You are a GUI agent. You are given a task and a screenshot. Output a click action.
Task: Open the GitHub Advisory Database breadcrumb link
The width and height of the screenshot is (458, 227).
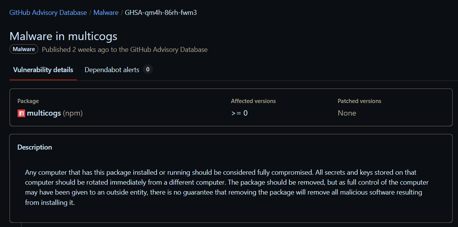[x=48, y=13]
